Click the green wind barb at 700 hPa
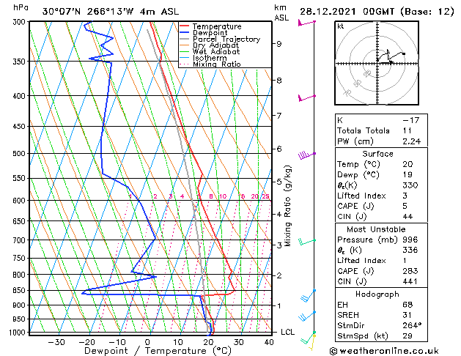 (307, 242)
